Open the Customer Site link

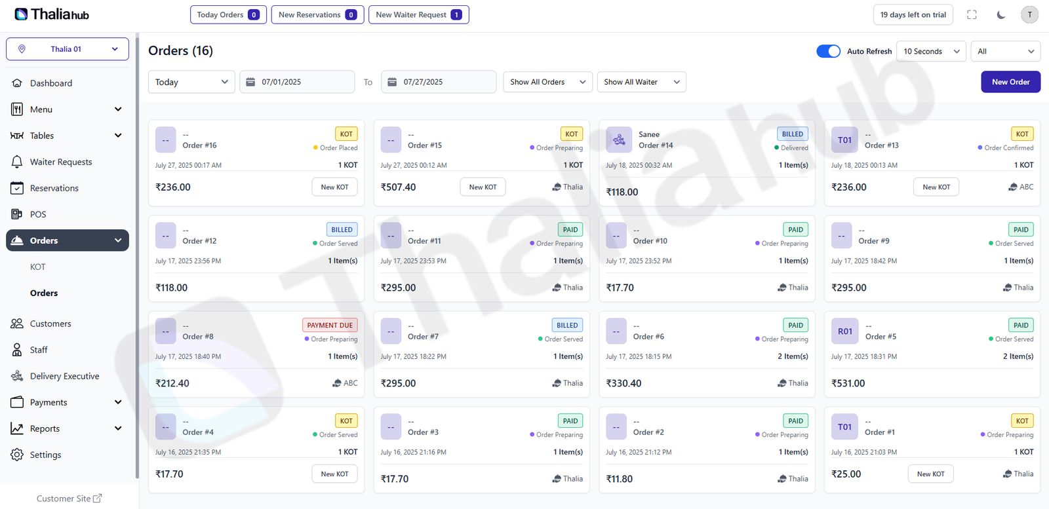pos(69,499)
